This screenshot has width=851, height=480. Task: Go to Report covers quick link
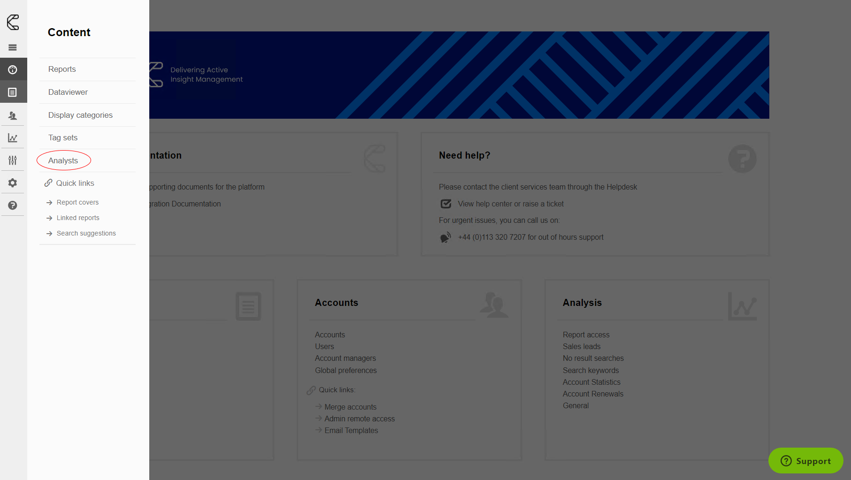pyautogui.click(x=77, y=203)
